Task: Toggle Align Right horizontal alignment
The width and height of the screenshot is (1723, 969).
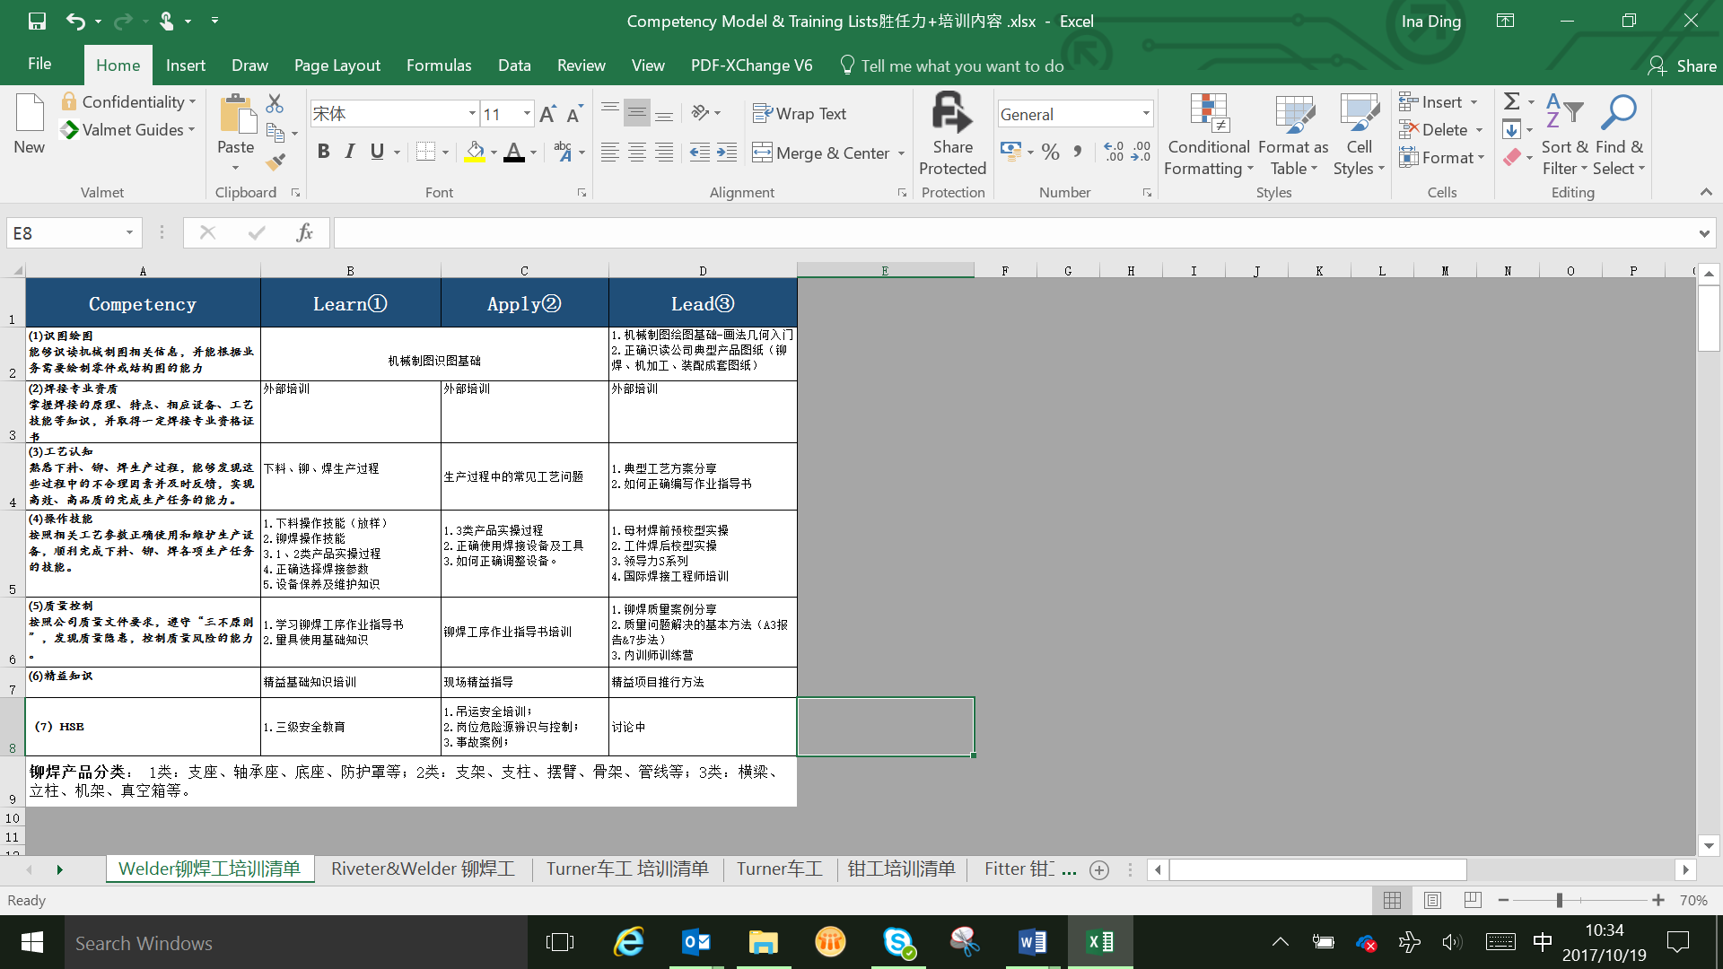Action: click(664, 153)
